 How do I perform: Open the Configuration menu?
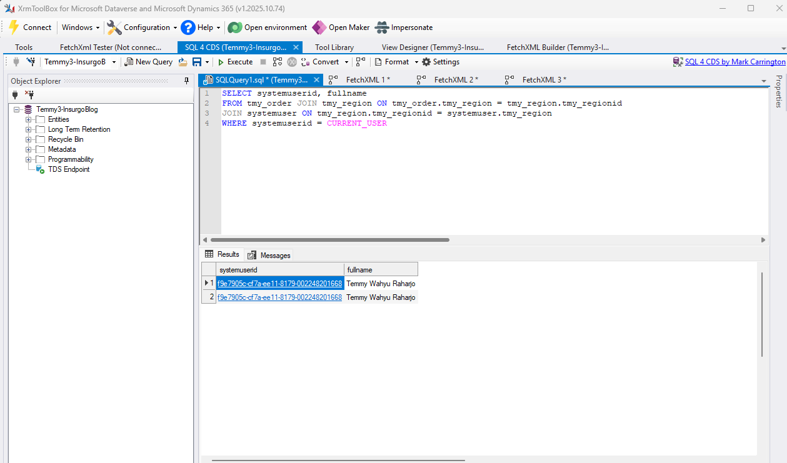[x=141, y=27]
